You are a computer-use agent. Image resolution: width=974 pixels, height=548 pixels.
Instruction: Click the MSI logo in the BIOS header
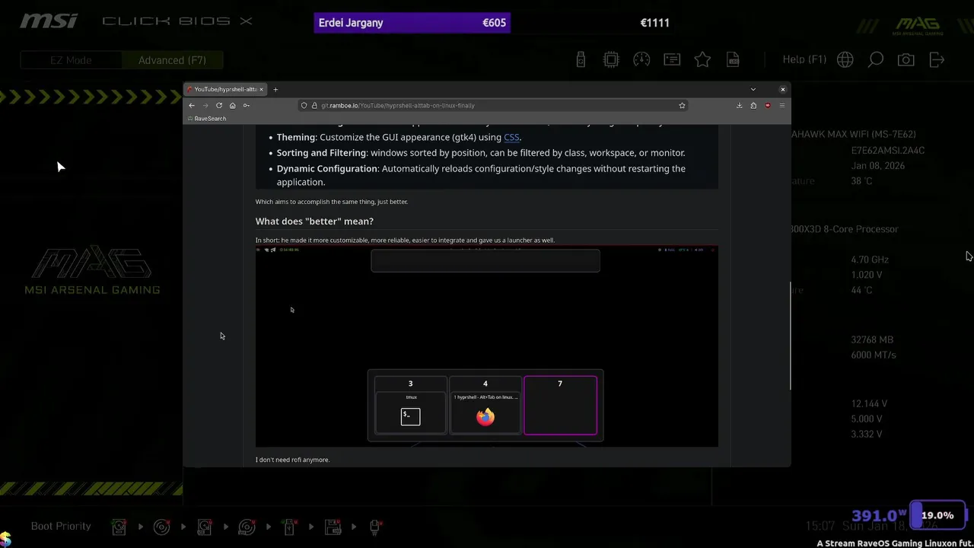[x=49, y=21]
